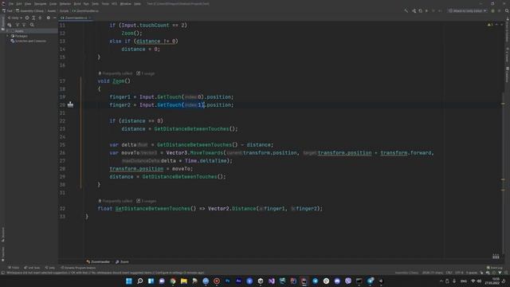
Task: Click 'transform.position = moveTo;' on line 28
Action: (x=151, y=168)
